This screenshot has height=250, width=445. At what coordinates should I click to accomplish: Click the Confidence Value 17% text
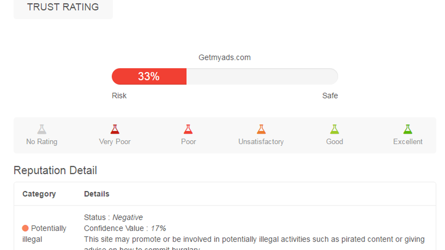click(x=125, y=228)
